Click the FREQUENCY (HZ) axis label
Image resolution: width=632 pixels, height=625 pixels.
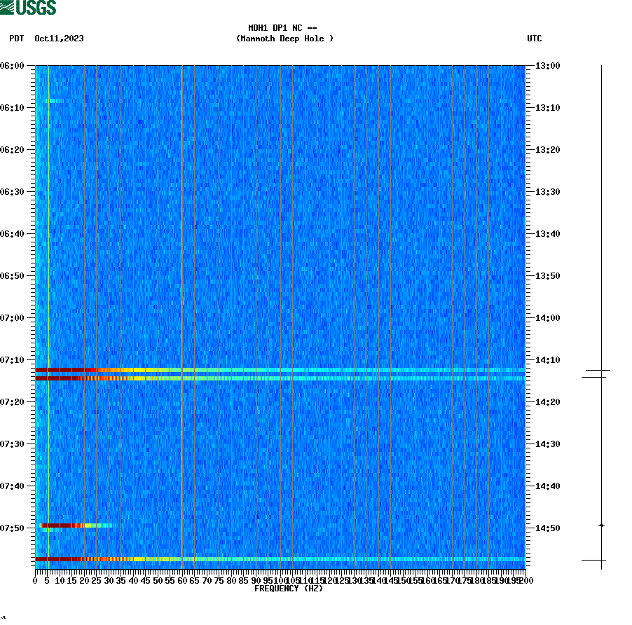pos(288,589)
